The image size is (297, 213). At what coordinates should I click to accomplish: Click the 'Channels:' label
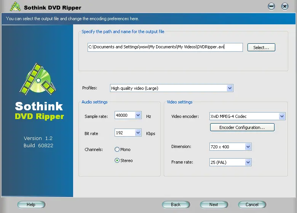point(94,149)
